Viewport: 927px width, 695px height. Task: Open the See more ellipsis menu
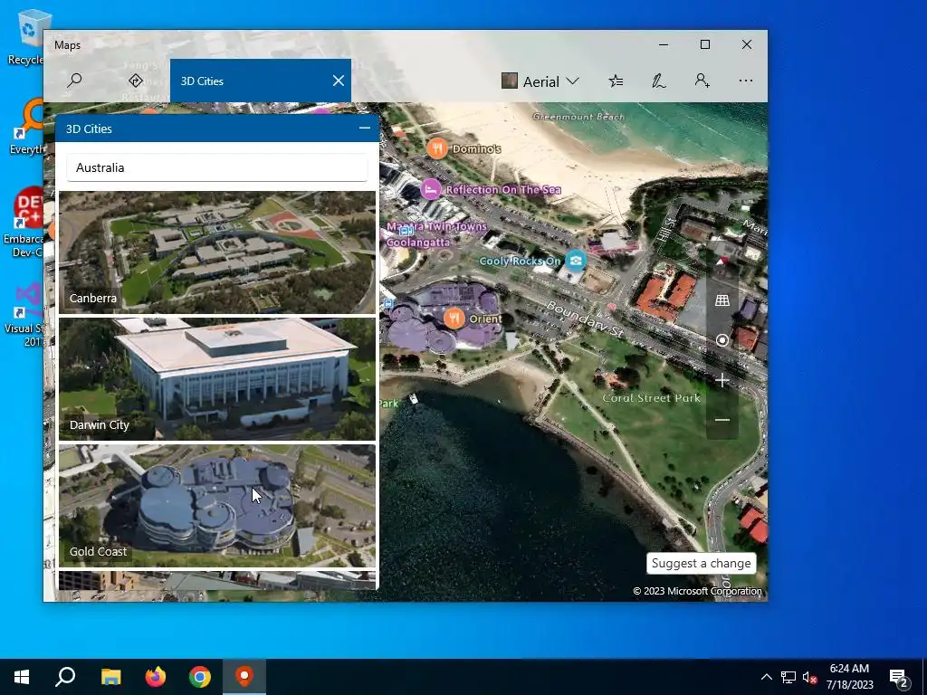(x=746, y=81)
